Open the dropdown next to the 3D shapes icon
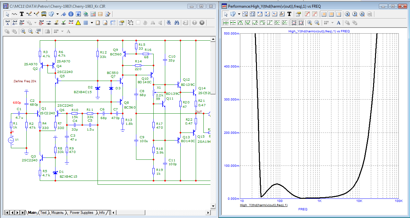This screenshot has width=410, height=218. pos(57,14)
